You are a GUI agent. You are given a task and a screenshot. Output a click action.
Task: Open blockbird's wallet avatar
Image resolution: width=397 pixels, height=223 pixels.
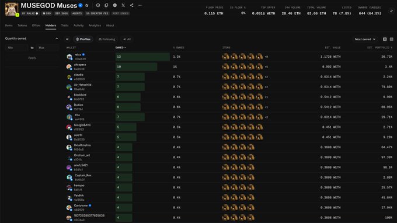coord(69,97)
